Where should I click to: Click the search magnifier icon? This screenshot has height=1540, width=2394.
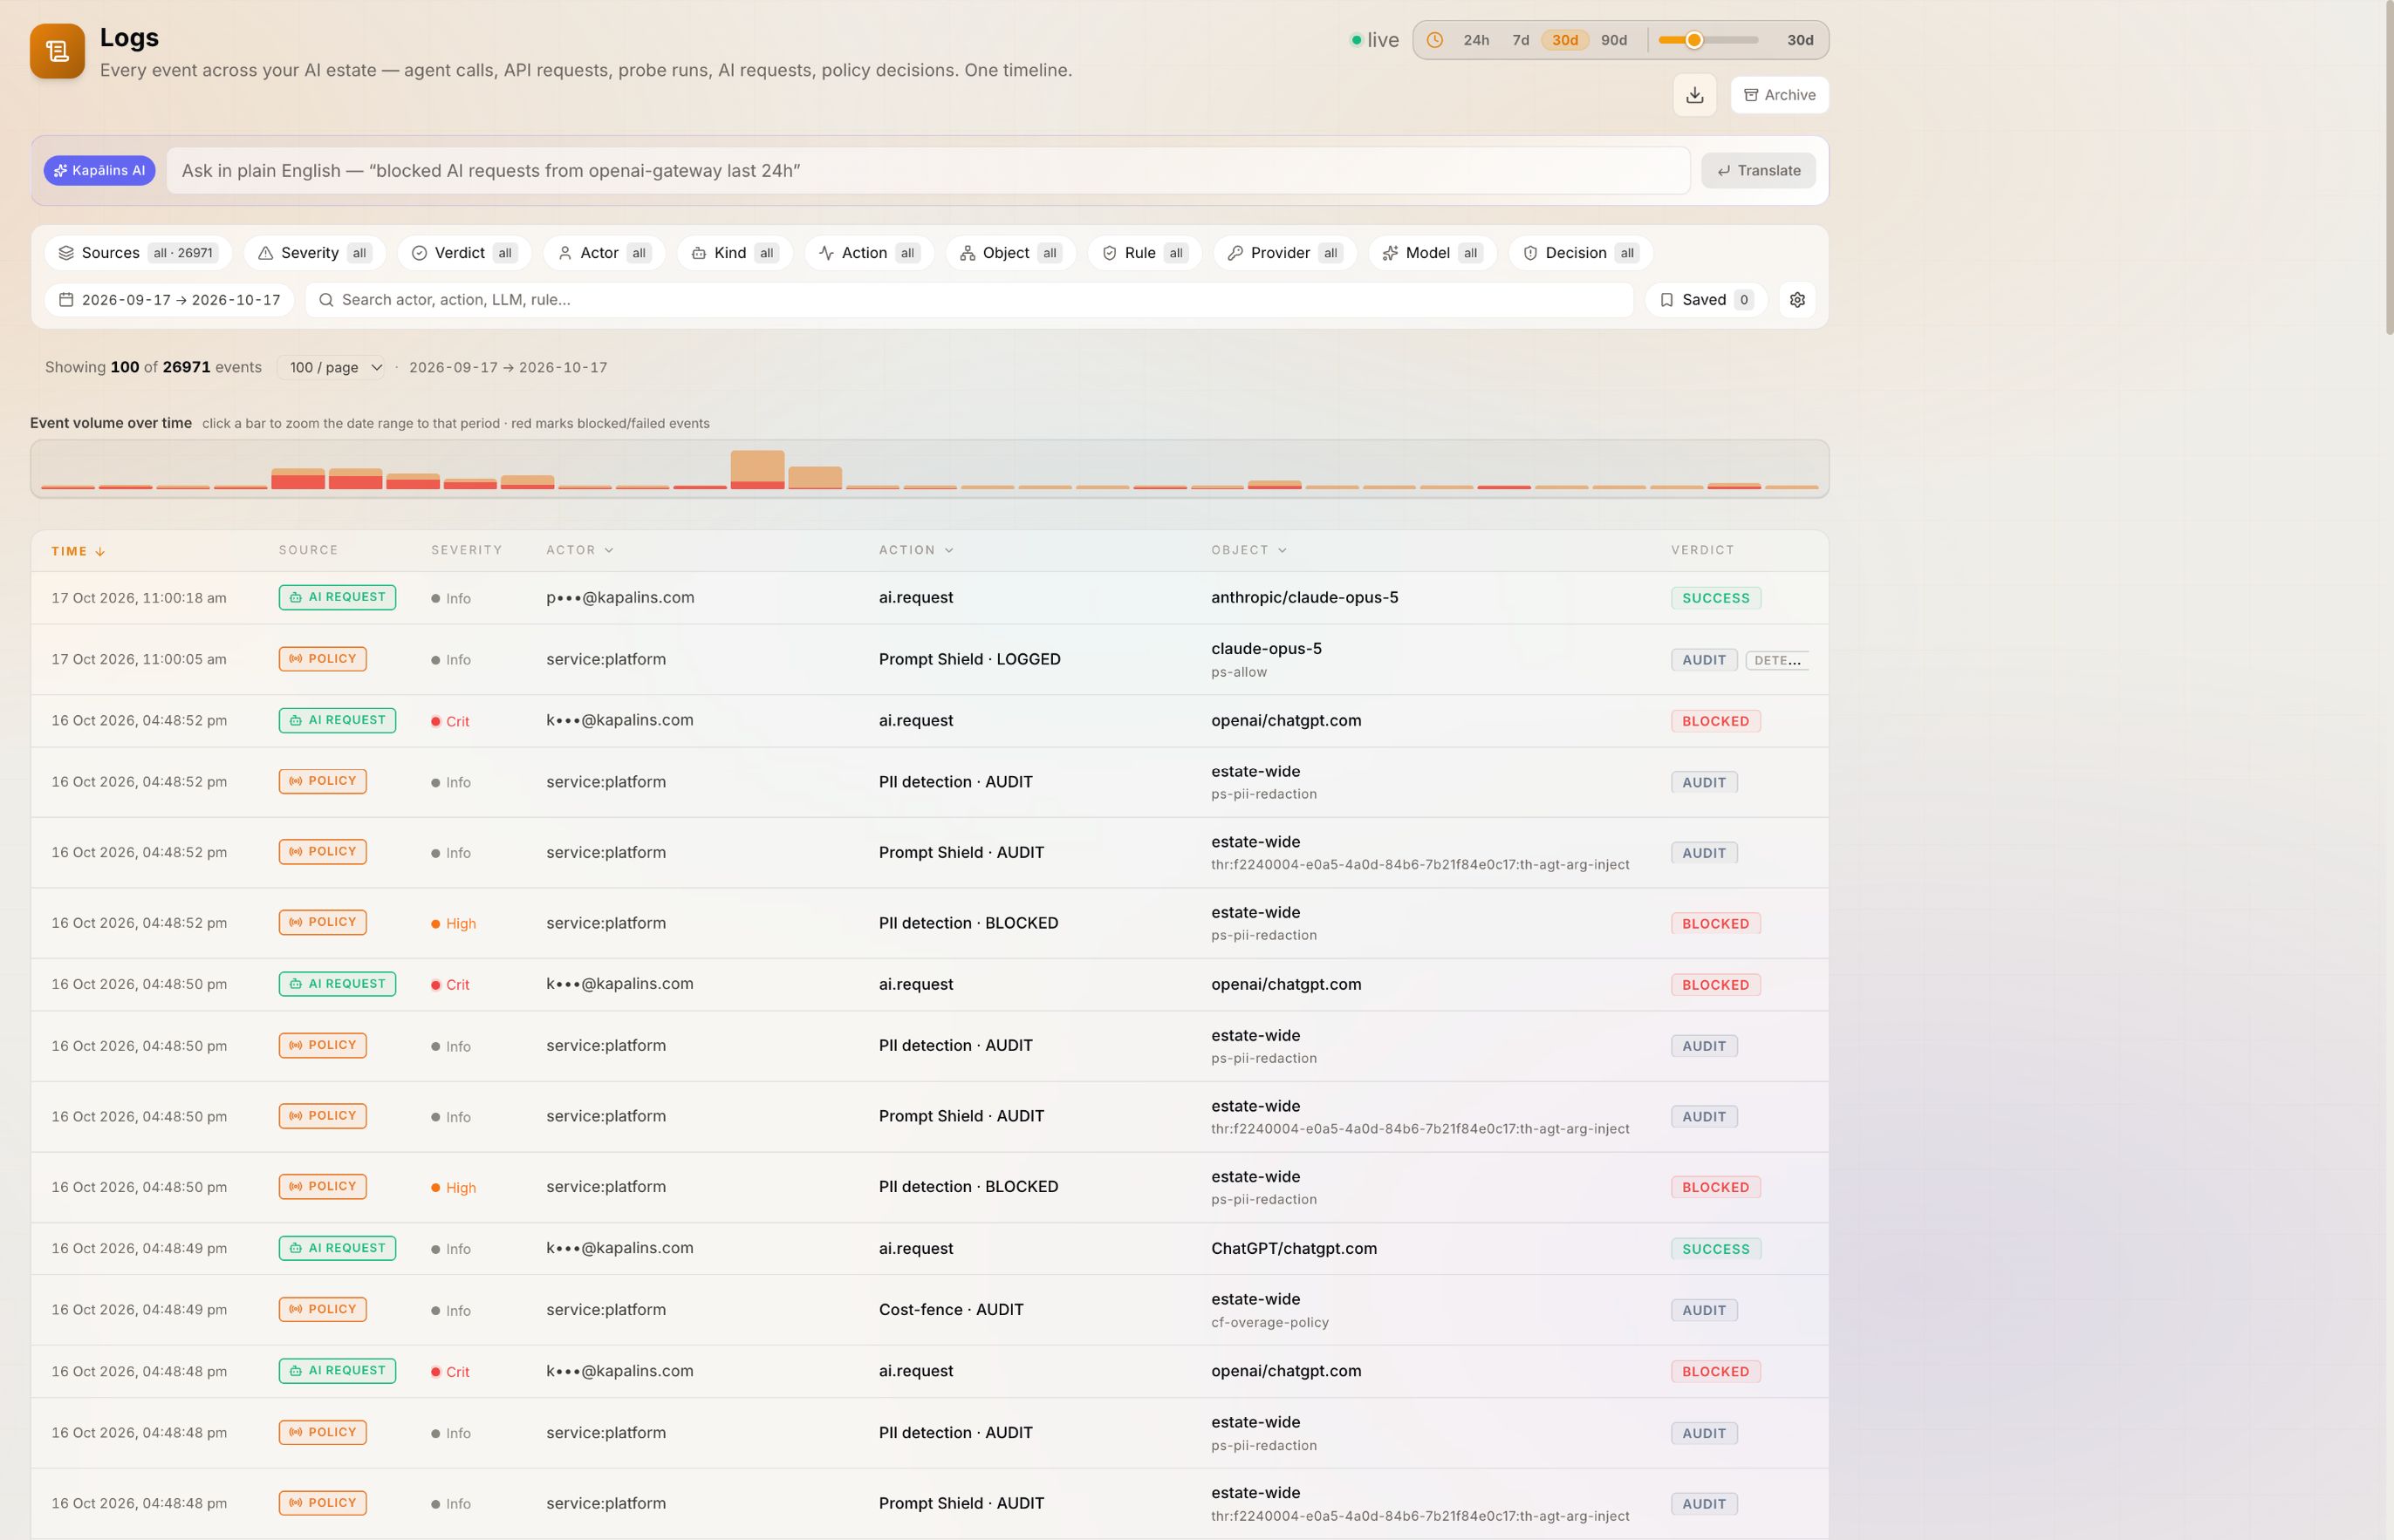pyautogui.click(x=326, y=300)
